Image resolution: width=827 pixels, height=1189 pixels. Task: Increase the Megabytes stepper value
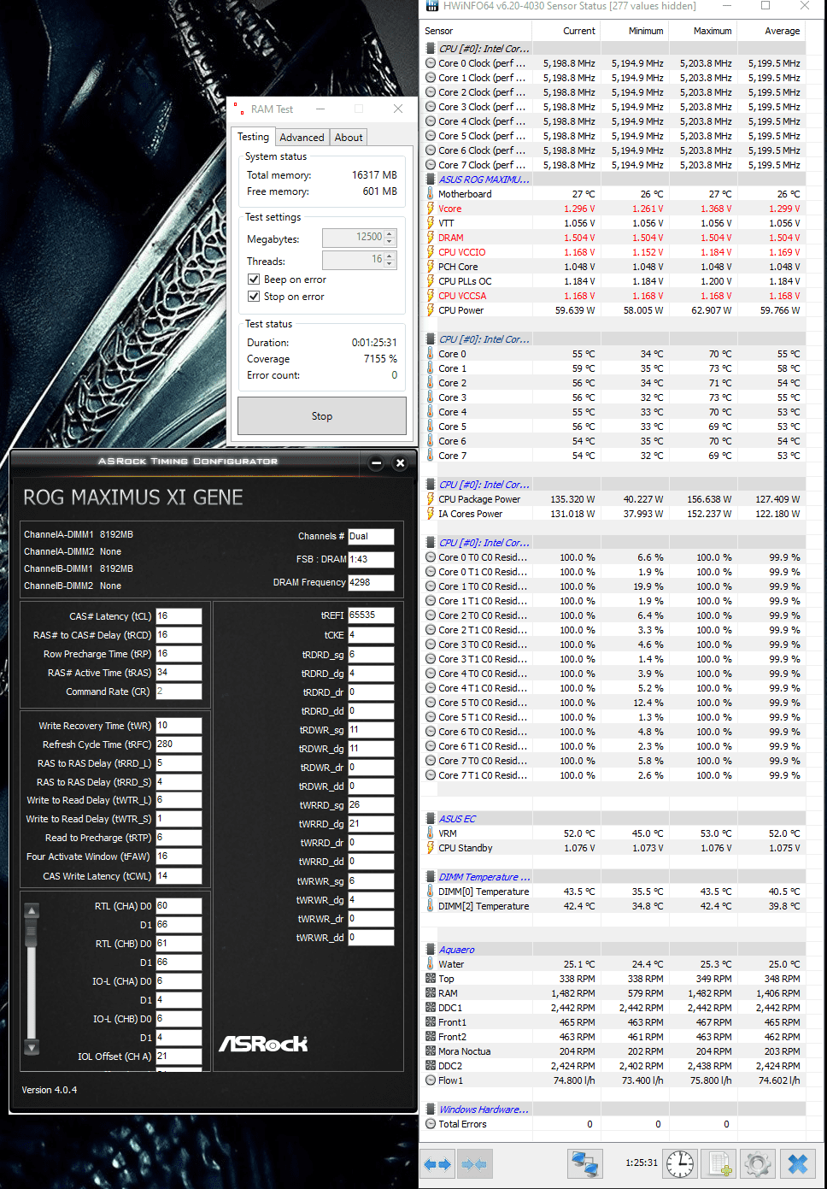point(390,233)
